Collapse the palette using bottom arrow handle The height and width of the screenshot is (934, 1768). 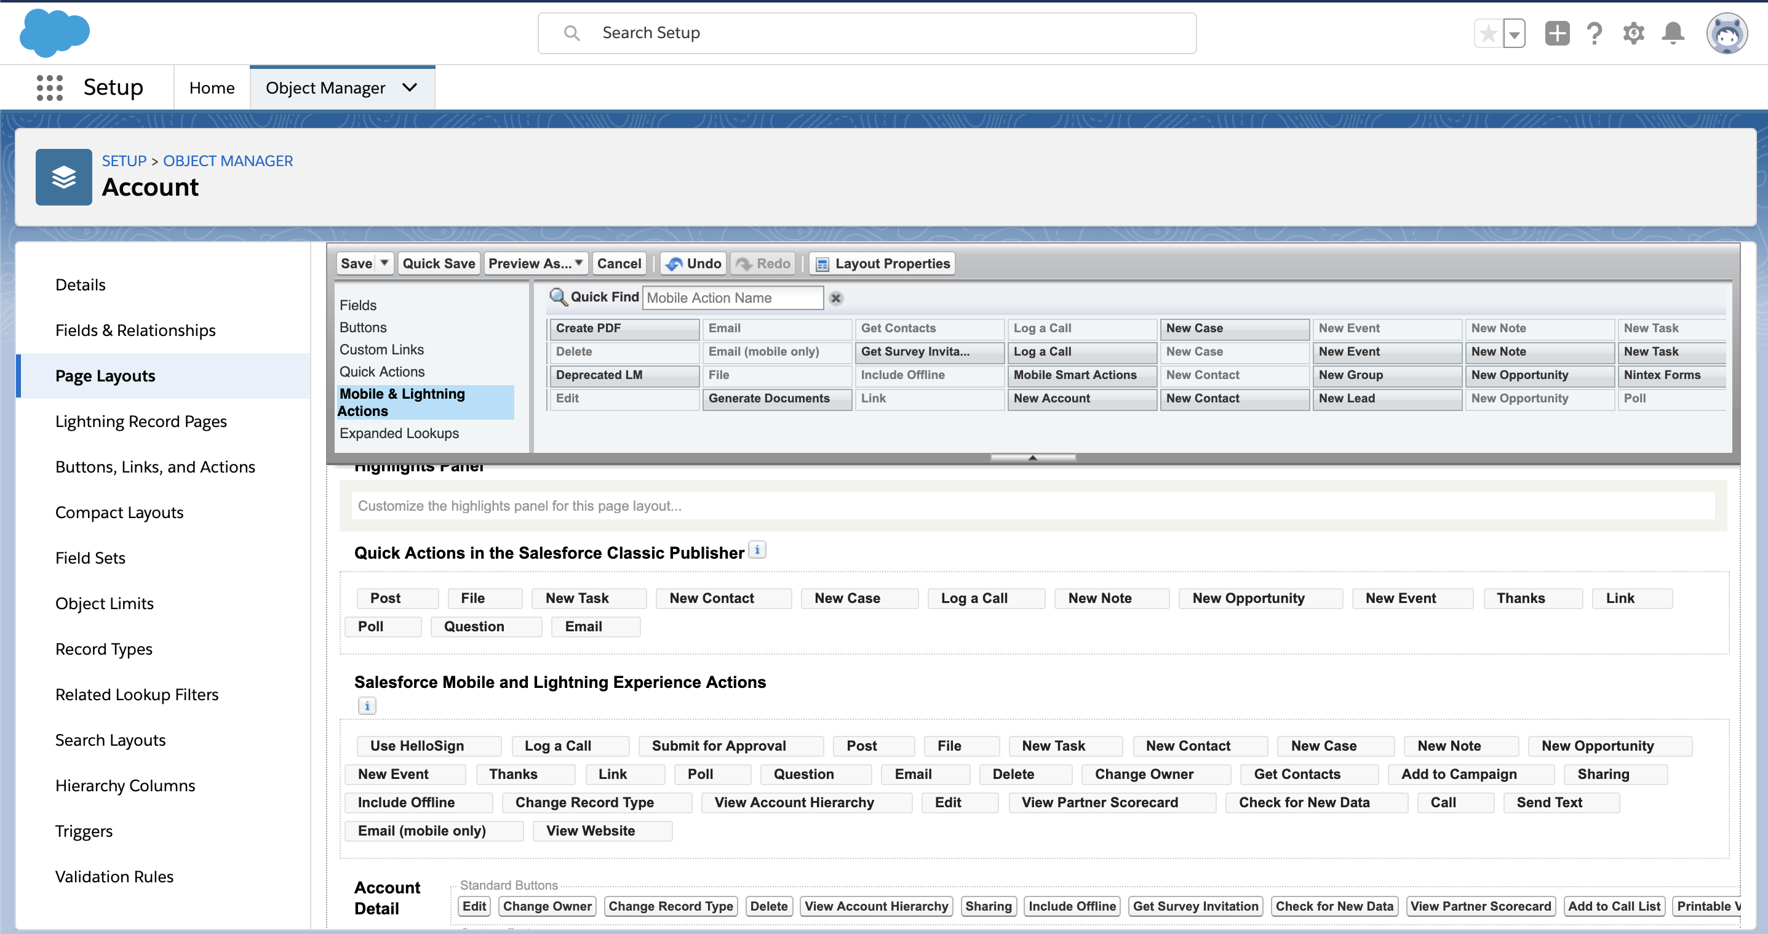tap(1032, 458)
